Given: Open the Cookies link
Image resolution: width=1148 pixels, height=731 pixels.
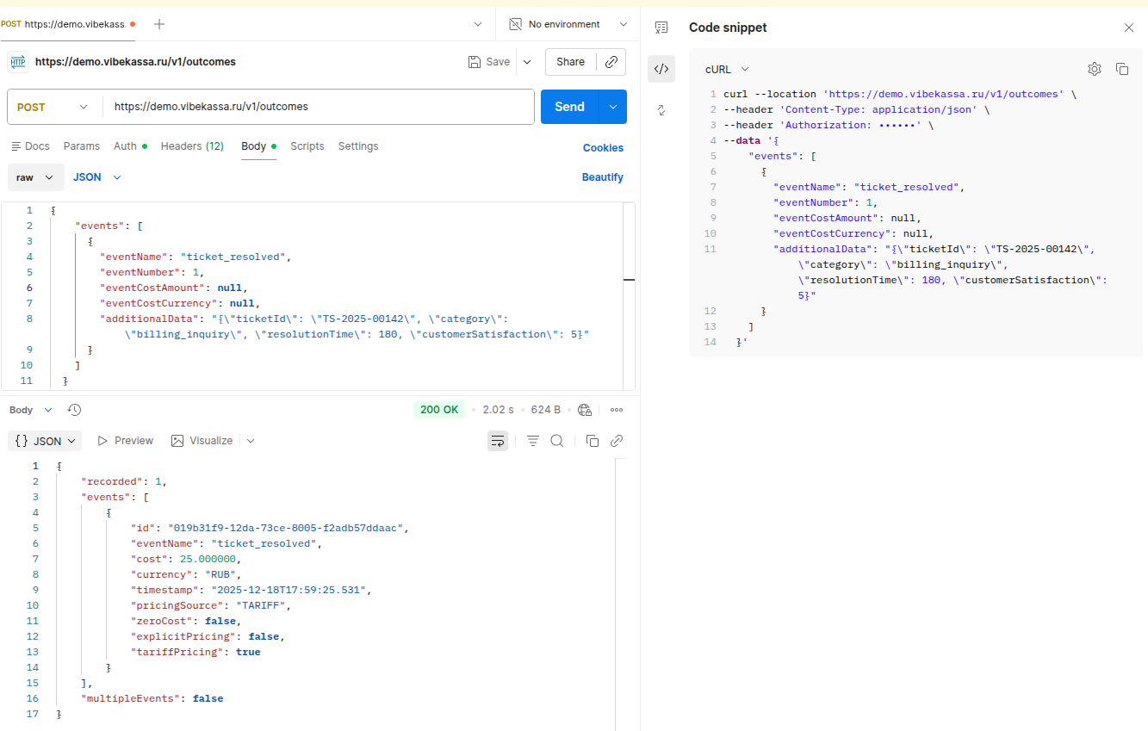Looking at the screenshot, I should click(602, 148).
